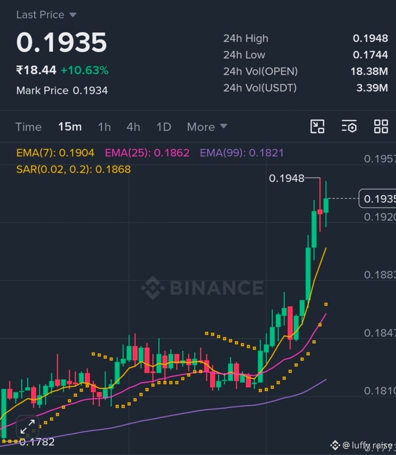396x455 pixels.
Task: Click the current price tag on axis
Action: (378, 199)
